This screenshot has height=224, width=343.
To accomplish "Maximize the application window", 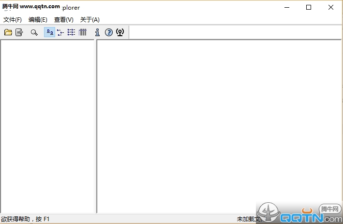I will 309,7.
